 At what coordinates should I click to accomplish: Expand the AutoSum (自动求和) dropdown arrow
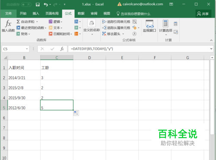point(37,22)
